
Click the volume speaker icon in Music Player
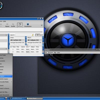pos(42,25)
